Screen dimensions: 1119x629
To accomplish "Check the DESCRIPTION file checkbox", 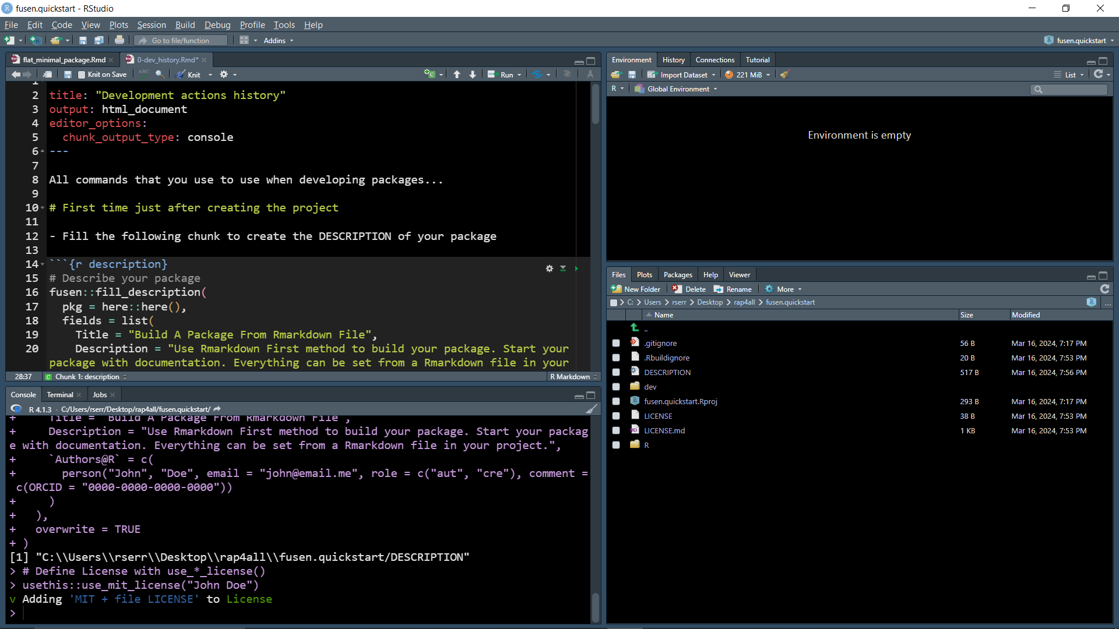I will (x=616, y=373).
